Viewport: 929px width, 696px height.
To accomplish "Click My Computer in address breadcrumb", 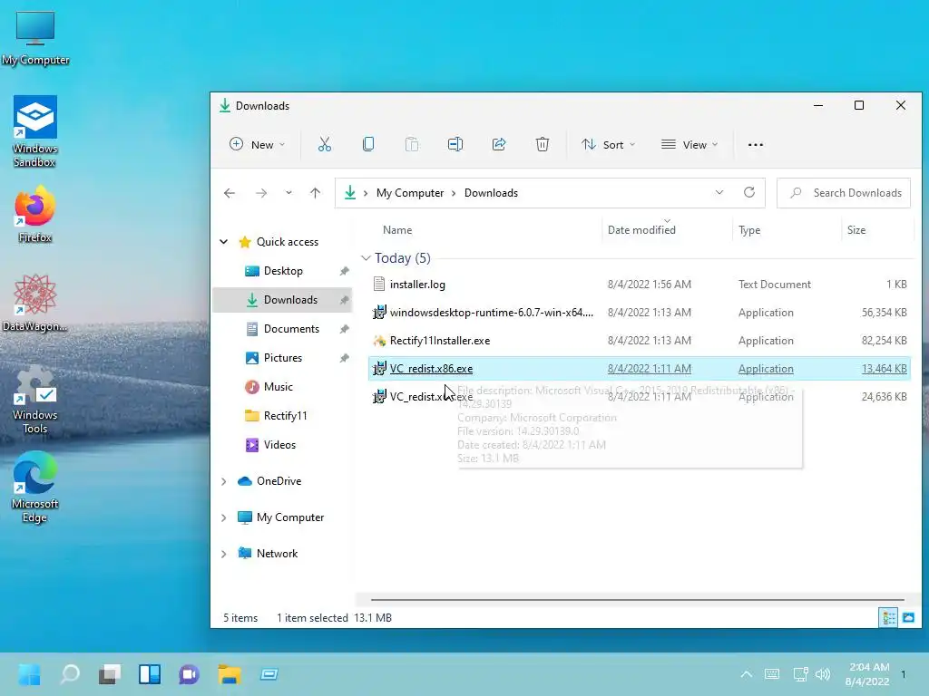I will pyautogui.click(x=410, y=193).
